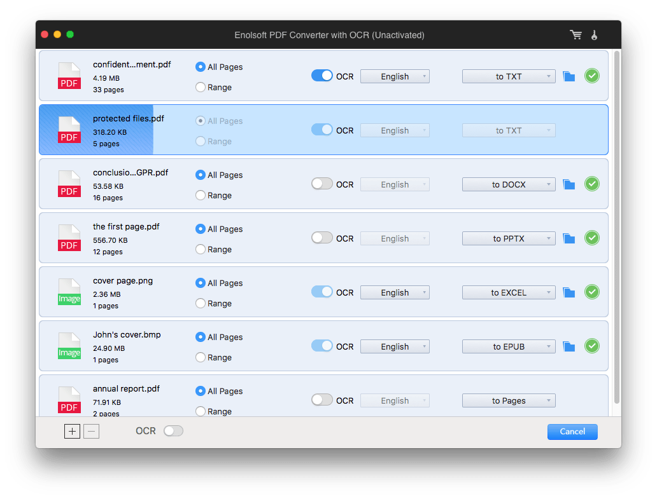Click PDF file icon of protected files.pdf
This screenshot has height=499, width=657.
[x=69, y=130]
